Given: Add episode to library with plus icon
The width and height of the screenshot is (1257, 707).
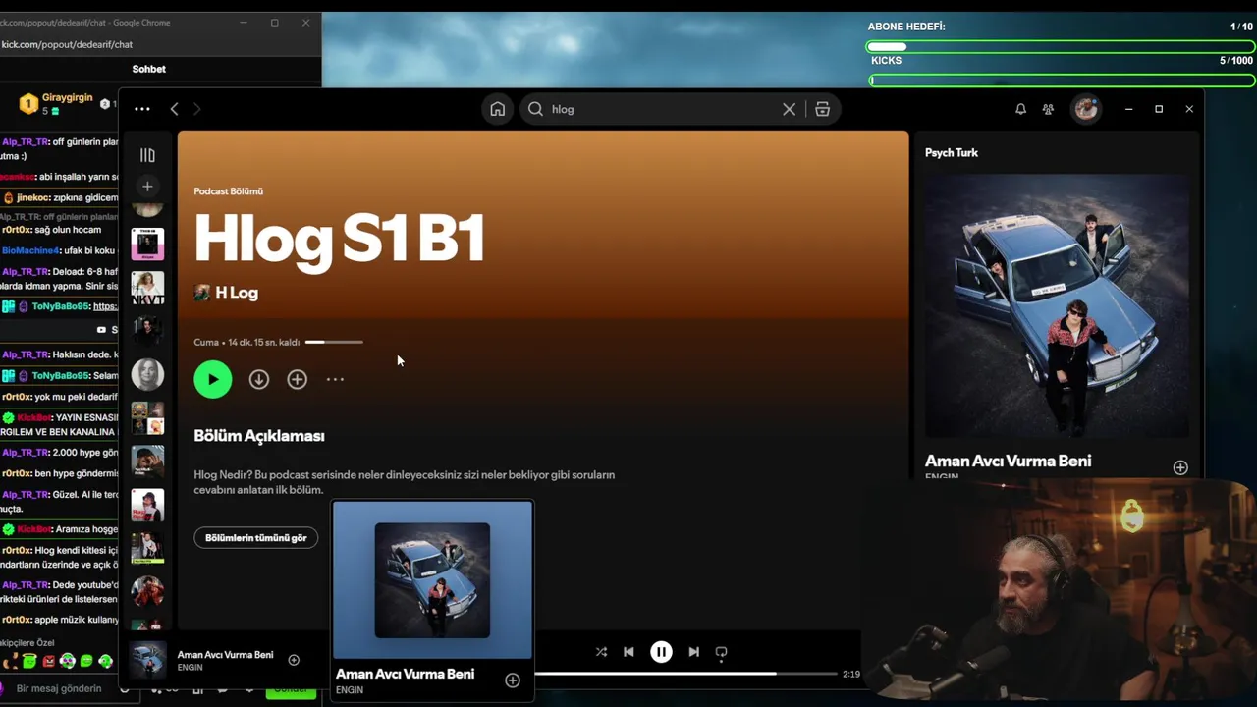Looking at the screenshot, I should [x=297, y=379].
